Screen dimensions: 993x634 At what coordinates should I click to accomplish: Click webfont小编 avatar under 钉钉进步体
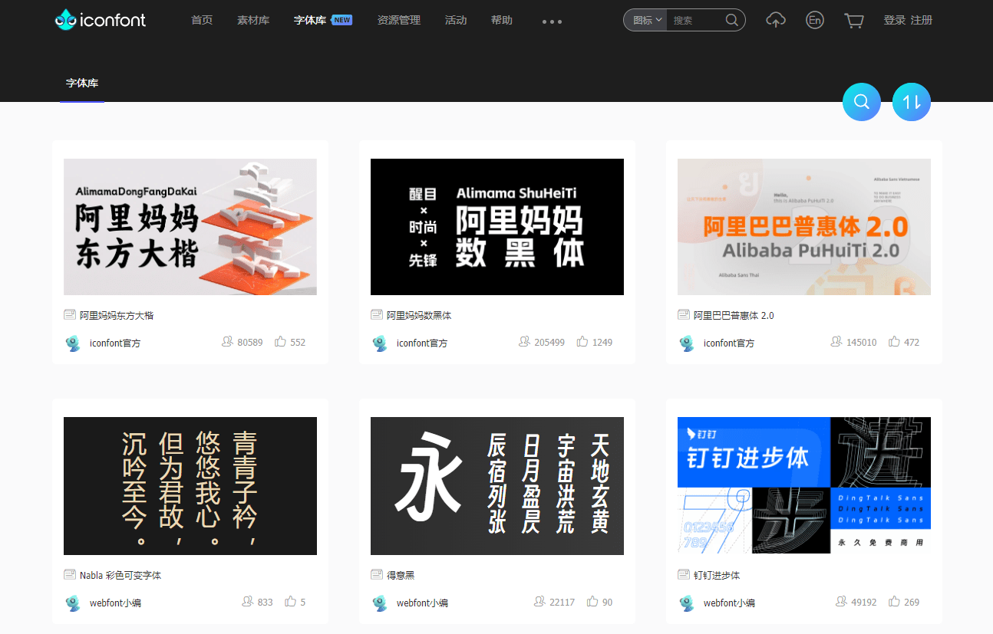tap(687, 603)
